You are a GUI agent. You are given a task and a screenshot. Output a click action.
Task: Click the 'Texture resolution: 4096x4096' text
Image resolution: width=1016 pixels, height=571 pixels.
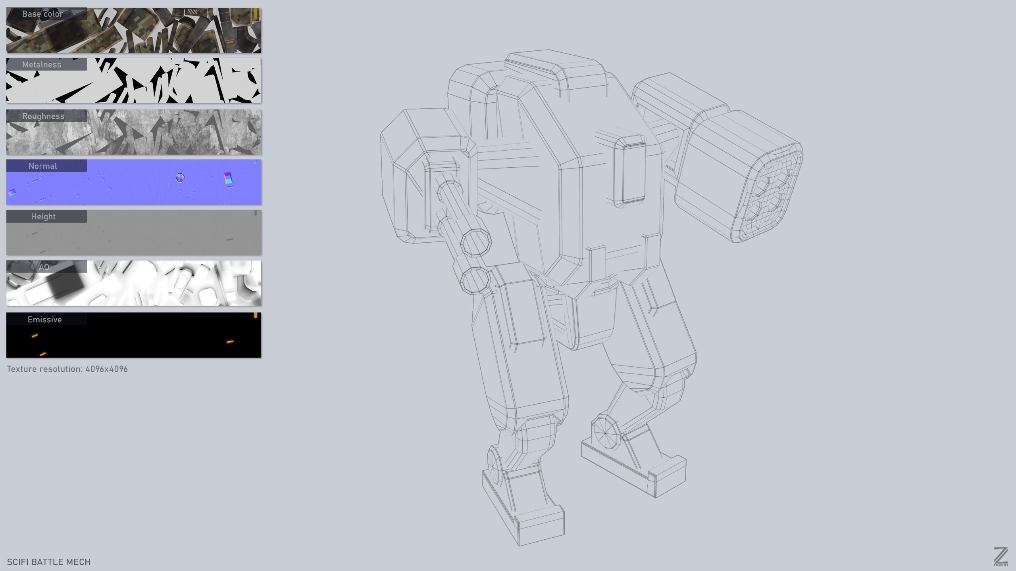[x=67, y=369]
